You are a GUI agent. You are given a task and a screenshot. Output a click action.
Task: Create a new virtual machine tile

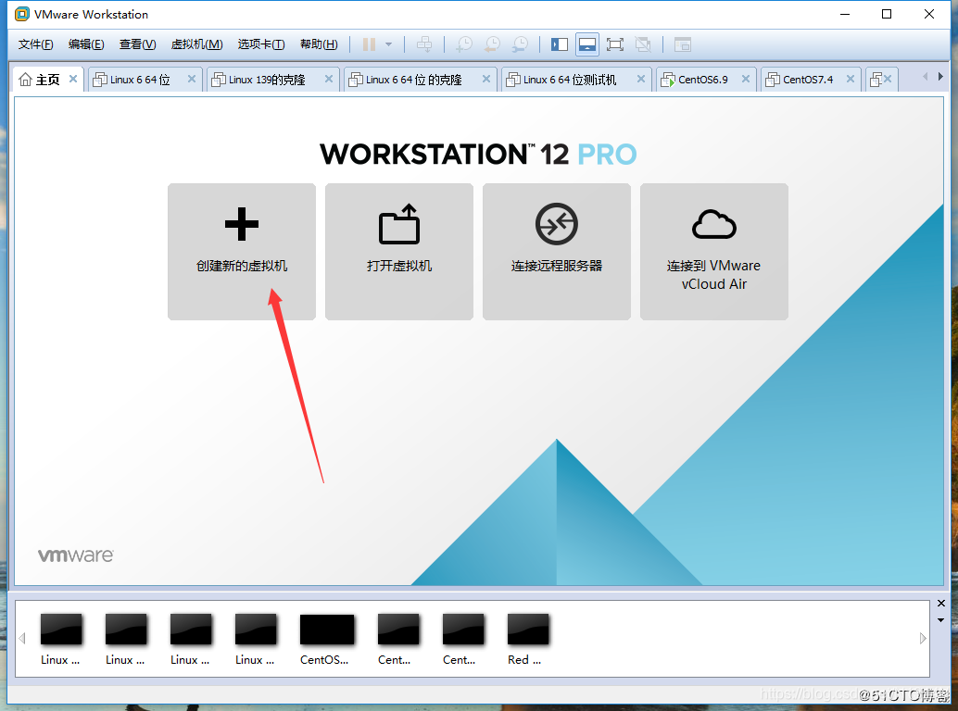click(x=241, y=252)
